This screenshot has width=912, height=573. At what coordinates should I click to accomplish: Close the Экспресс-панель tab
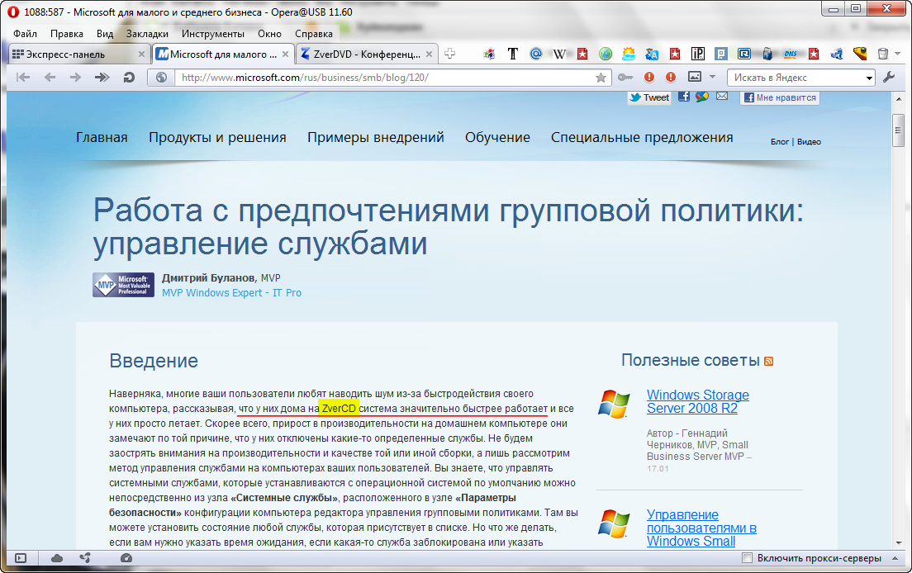[141, 54]
